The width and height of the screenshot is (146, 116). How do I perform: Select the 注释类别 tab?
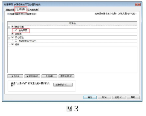pos(21,9)
